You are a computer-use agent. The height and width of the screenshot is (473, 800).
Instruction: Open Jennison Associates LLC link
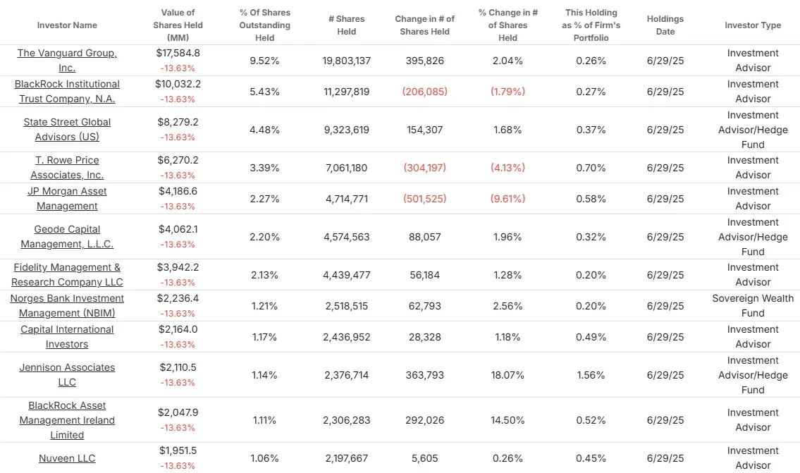pos(67,374)
